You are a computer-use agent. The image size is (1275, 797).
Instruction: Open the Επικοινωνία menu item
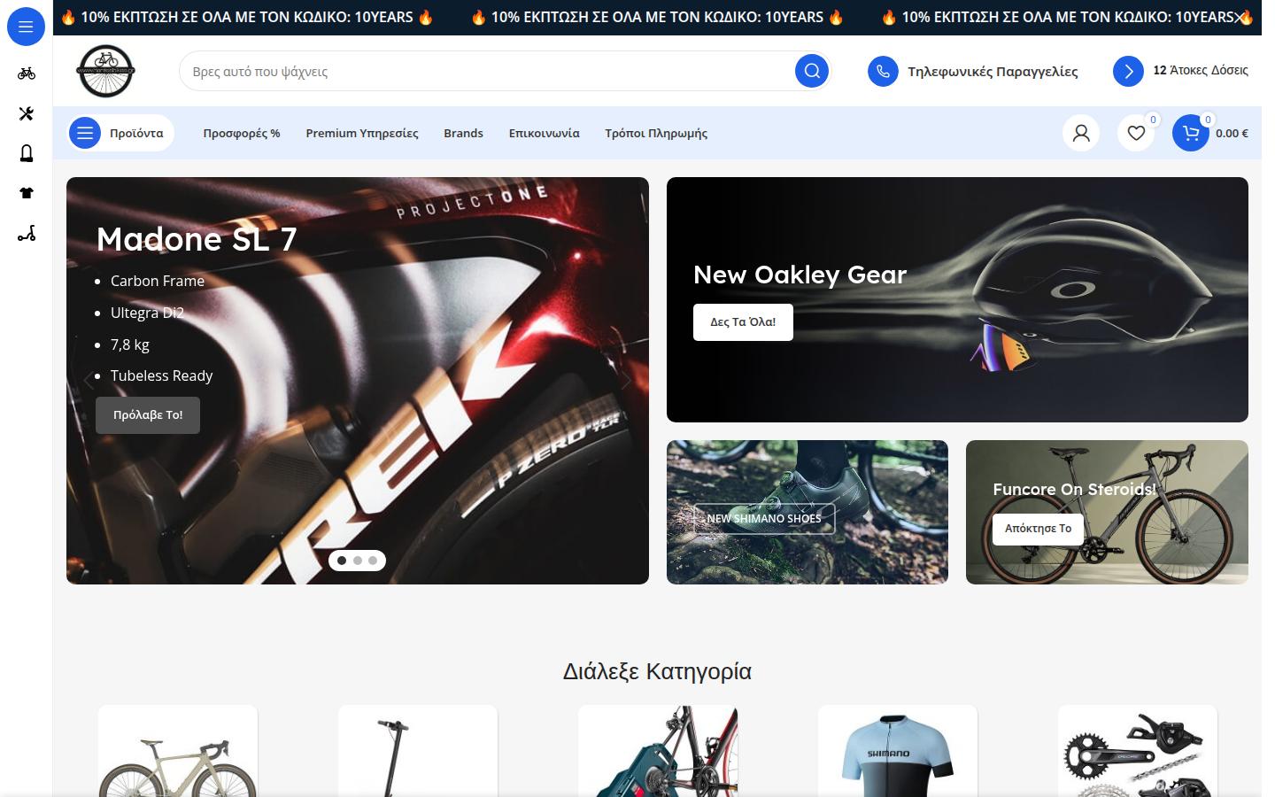(544, 133)
